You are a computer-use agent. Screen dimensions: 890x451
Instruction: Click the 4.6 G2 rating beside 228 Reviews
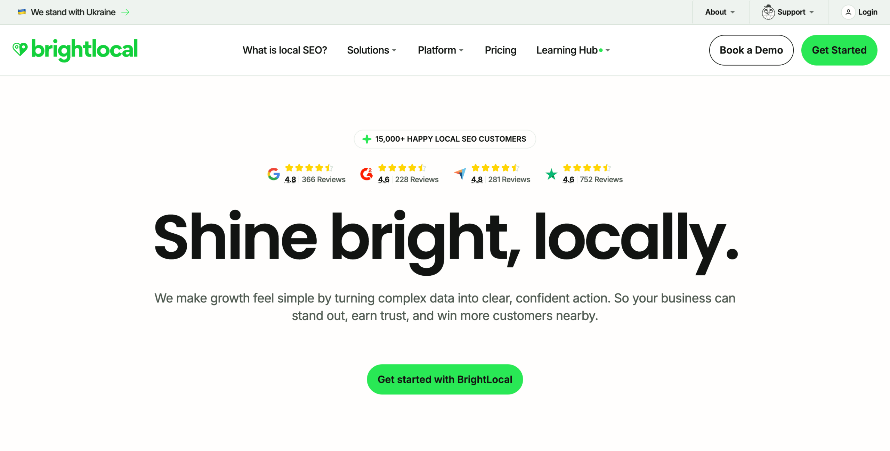(x=384, y=179)
